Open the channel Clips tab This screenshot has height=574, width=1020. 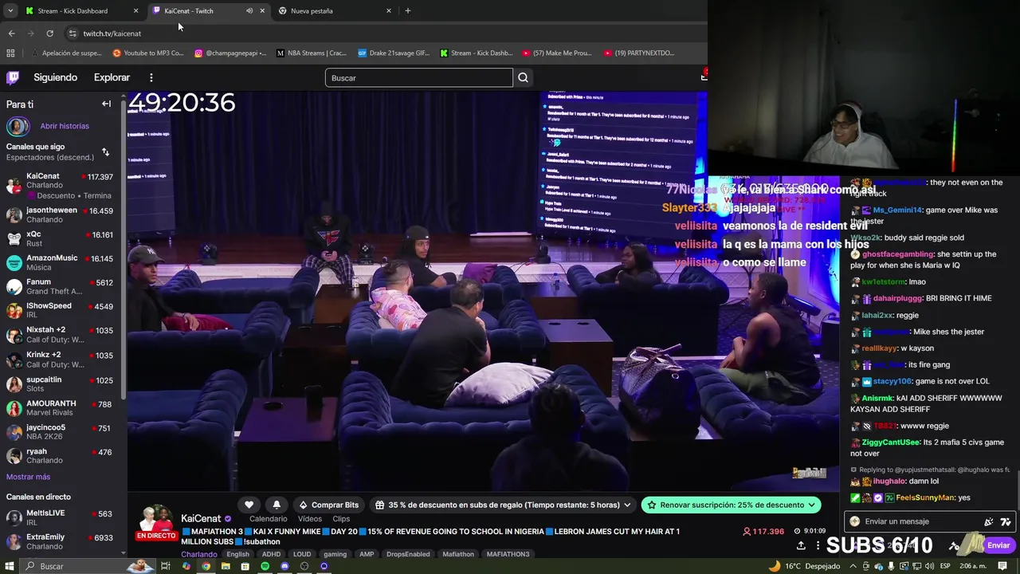tap(341, 519)
